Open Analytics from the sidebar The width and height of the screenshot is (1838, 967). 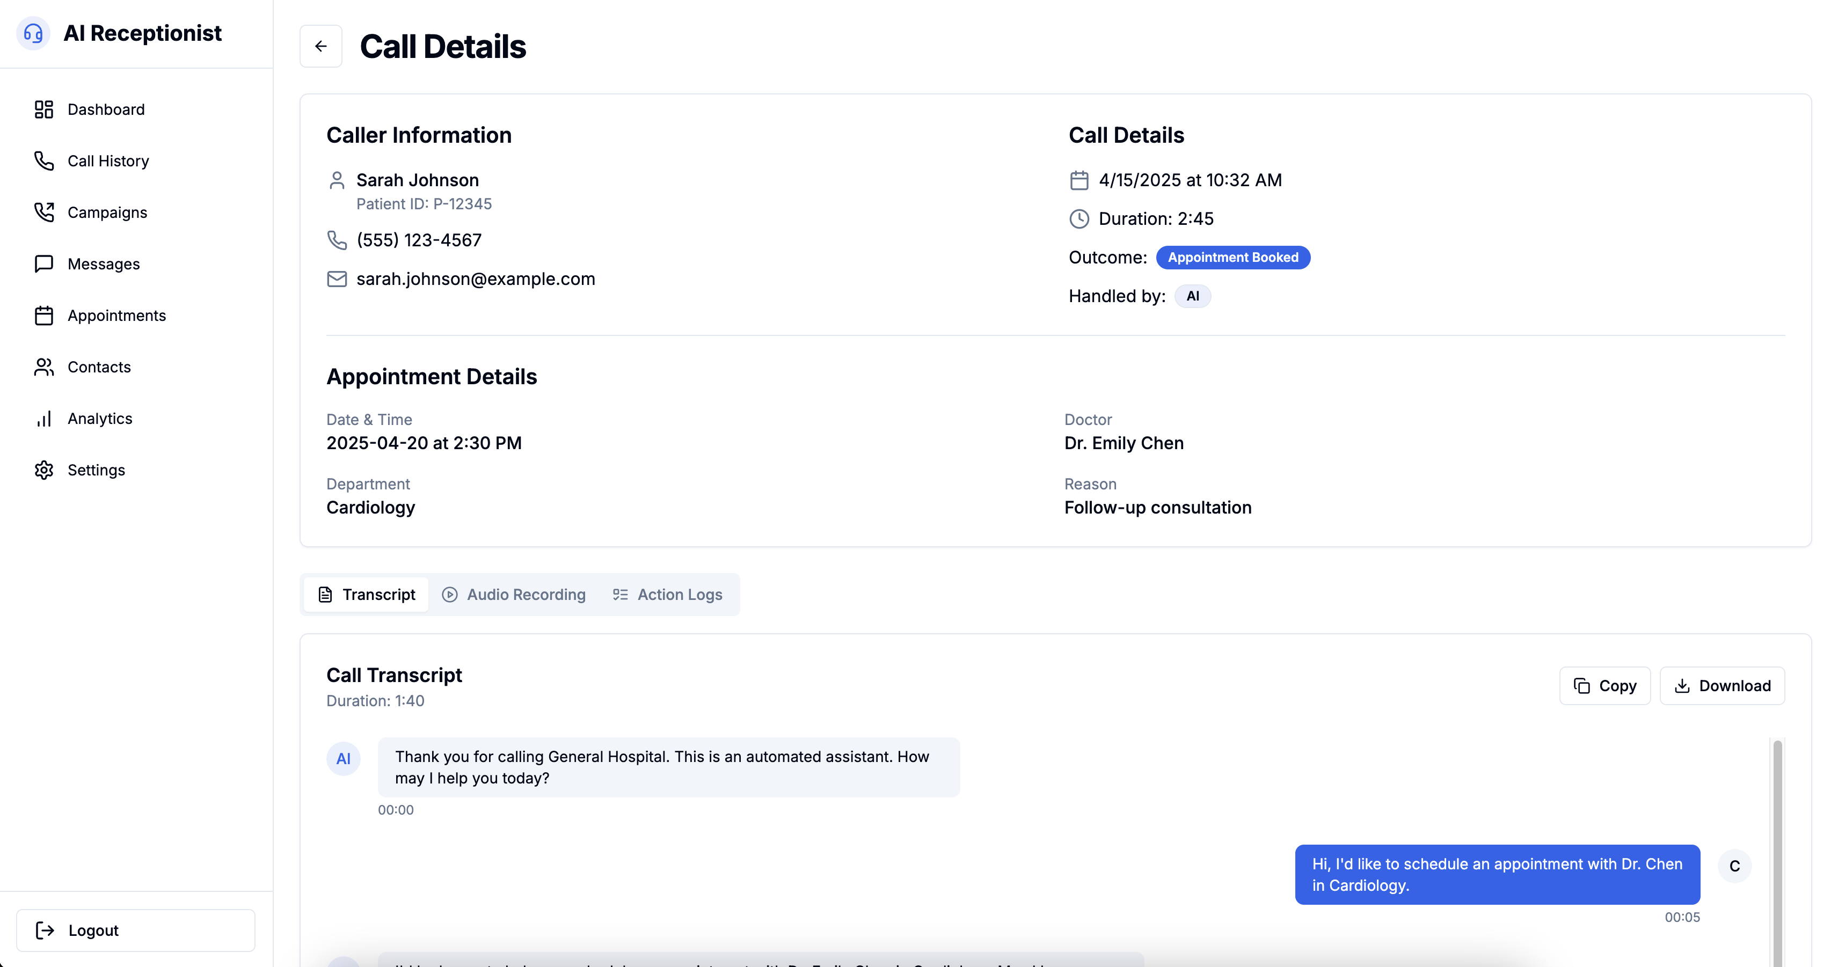100,419
